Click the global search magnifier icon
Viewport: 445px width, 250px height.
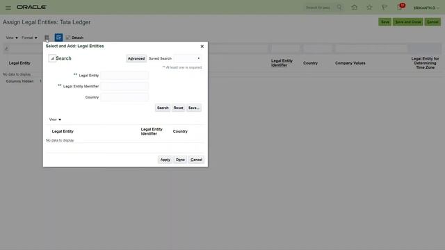point(339,8)
